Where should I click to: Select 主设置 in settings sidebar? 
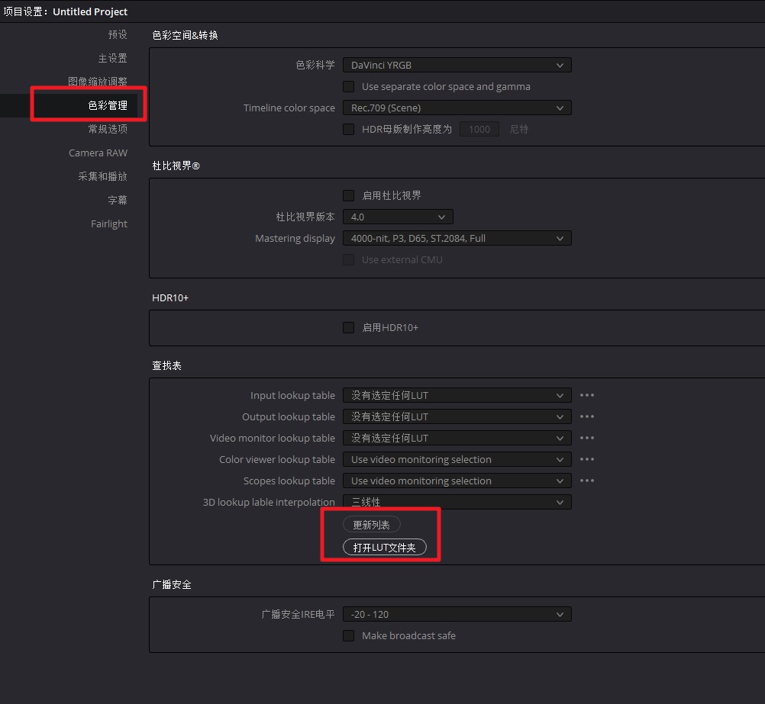[x=113, y=59]
